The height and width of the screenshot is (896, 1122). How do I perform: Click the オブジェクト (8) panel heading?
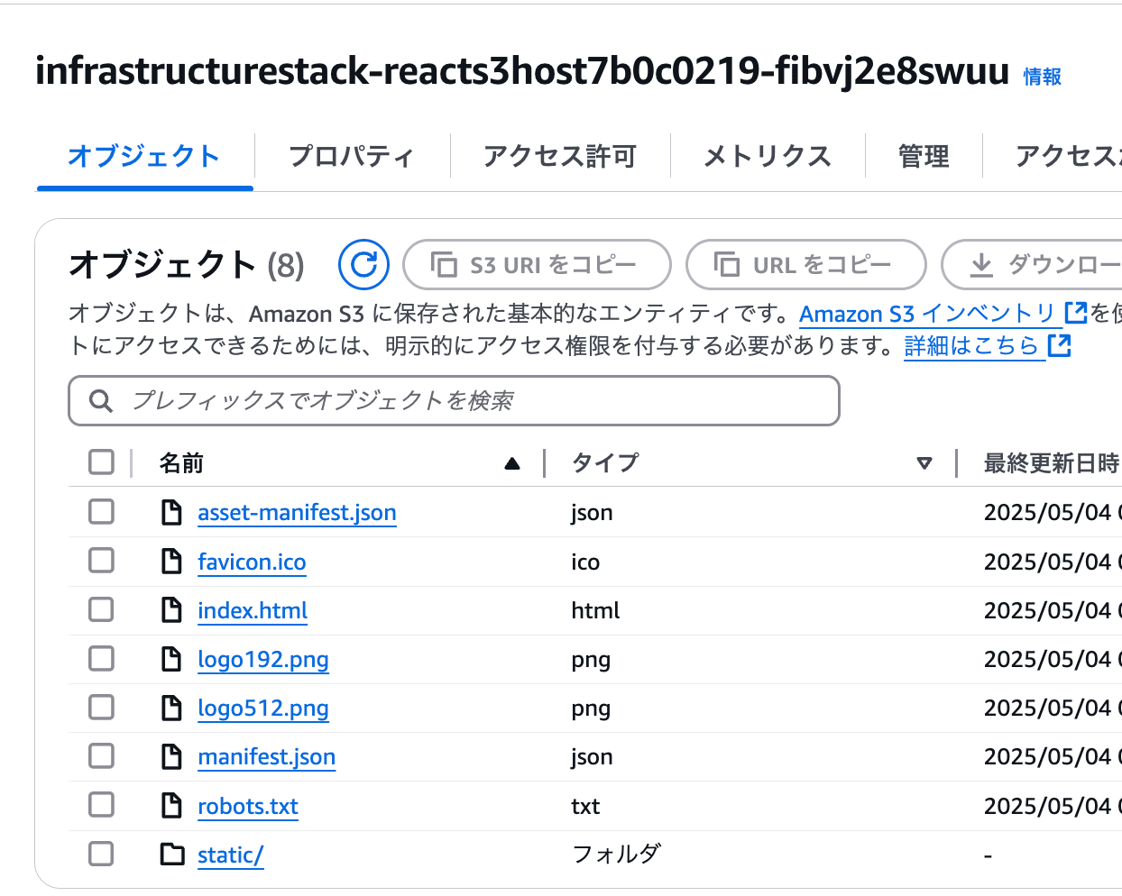point(187,265)
